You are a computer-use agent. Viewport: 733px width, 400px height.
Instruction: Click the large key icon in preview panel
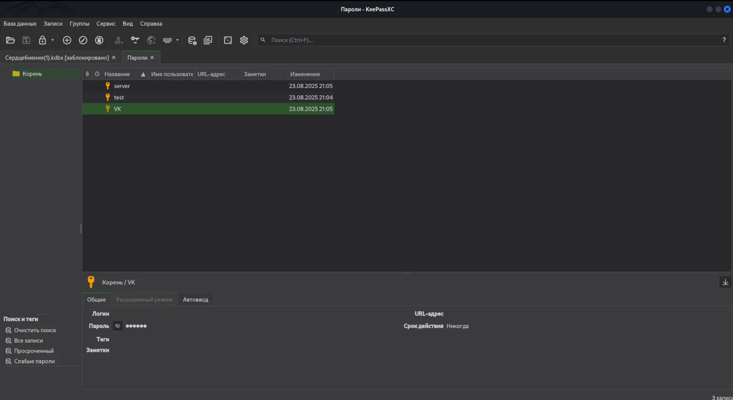[x=91, y=282]
